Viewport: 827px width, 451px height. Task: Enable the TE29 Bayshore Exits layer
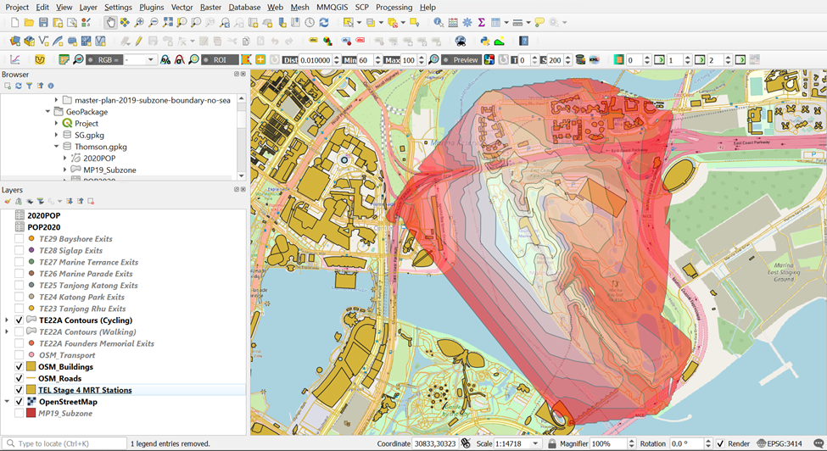point(20,239)
